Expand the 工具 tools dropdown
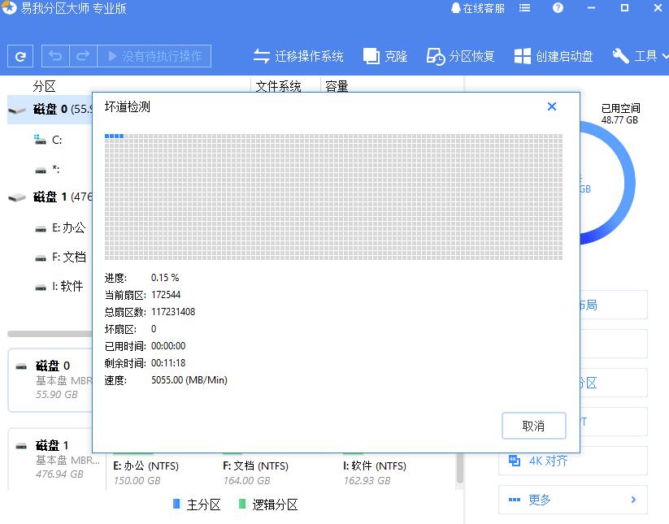 point(639,56)
